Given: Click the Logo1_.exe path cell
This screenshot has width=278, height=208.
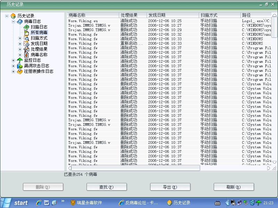Looking at the screenshot, I should click(x=256, y=21).
